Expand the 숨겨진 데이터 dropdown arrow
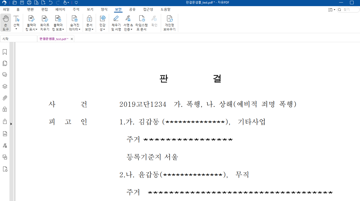The image size is (360, 201). [80, 29]
